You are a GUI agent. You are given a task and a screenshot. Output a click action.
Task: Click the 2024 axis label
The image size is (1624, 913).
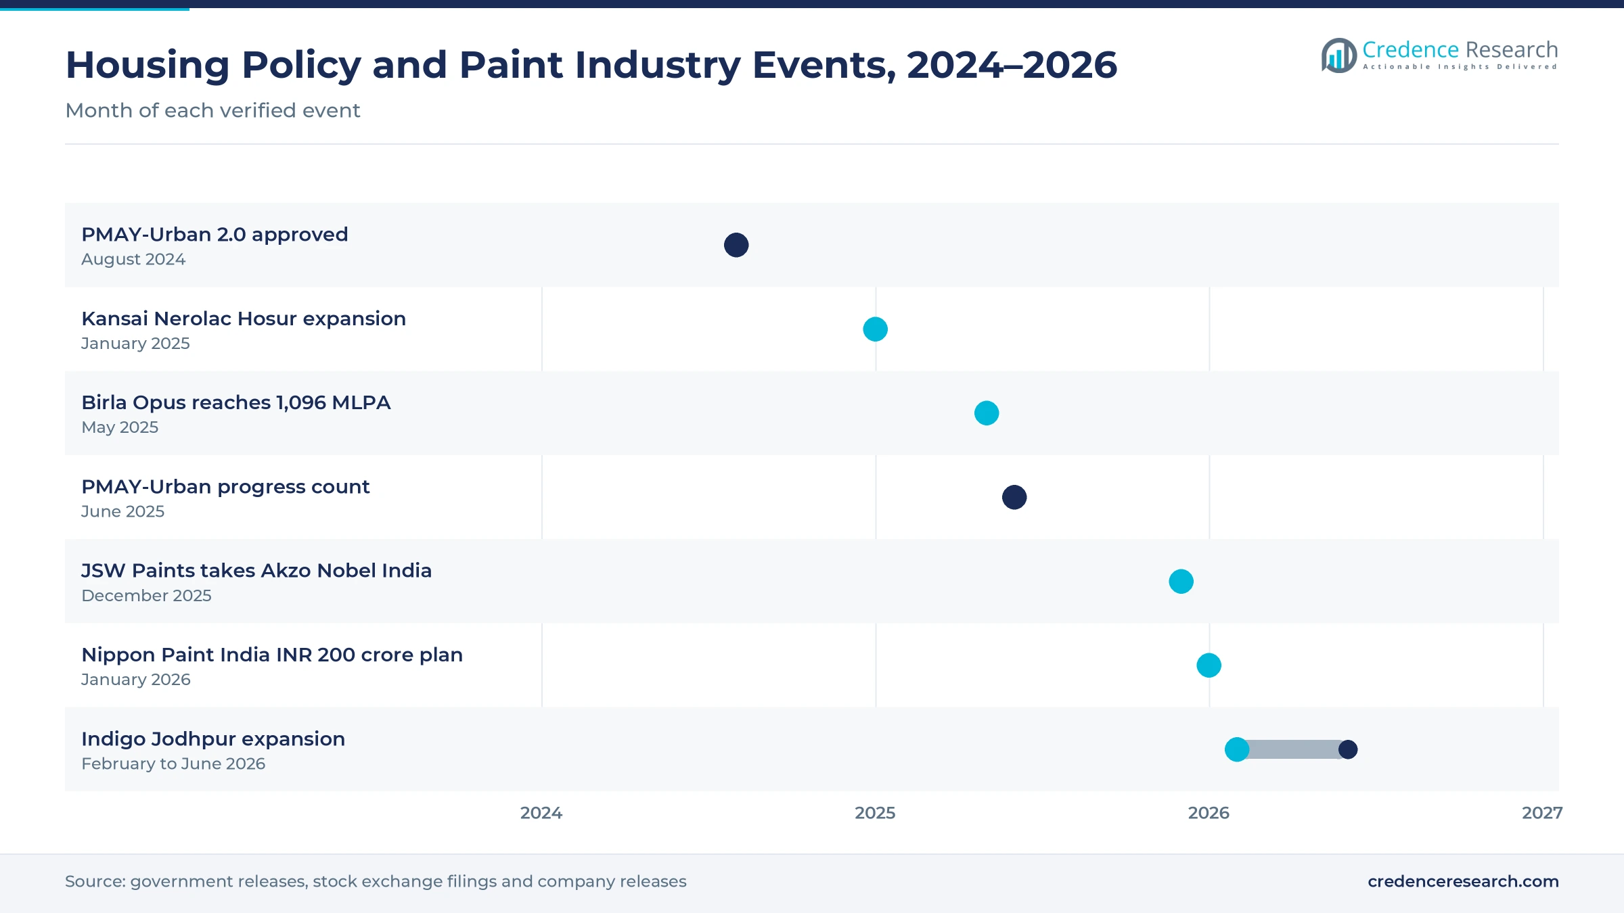pyautogui.click(x=541, y=813)
